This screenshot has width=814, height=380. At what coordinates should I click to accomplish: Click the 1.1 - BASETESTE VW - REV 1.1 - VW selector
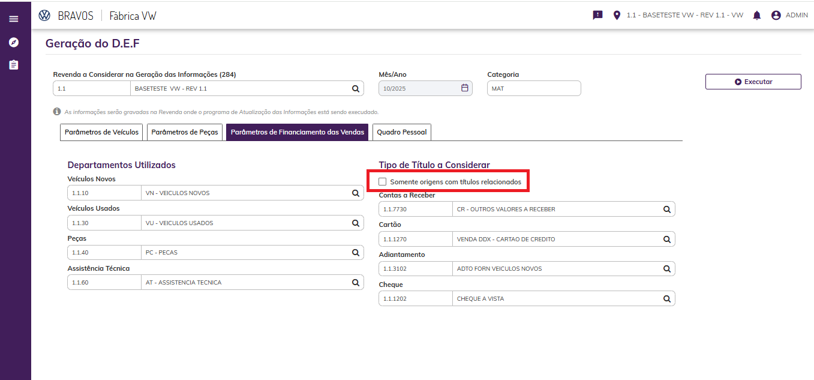[x=684, y=16]
